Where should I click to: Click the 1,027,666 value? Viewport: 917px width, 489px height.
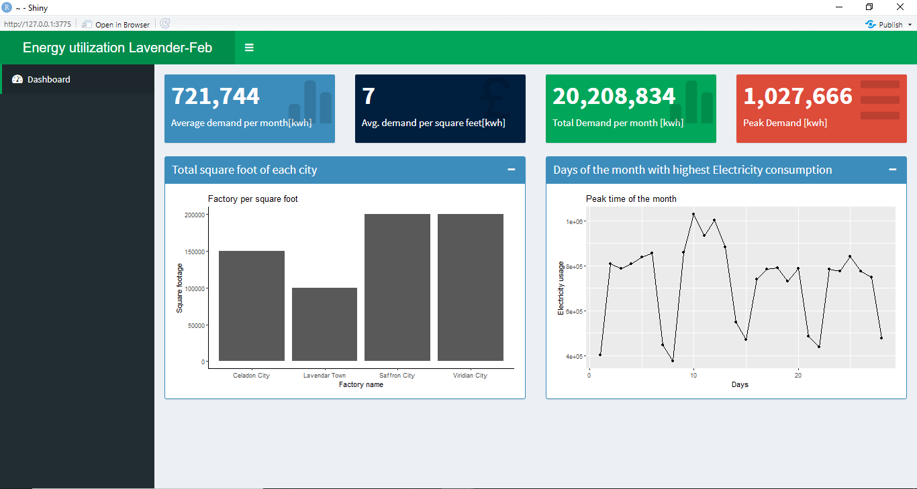coord(798,96)
